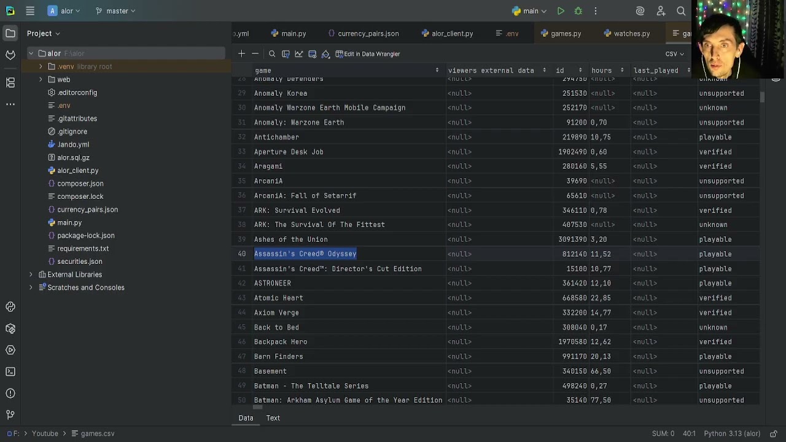Click the PyCharm logo icon

click(x=10, y=11)
